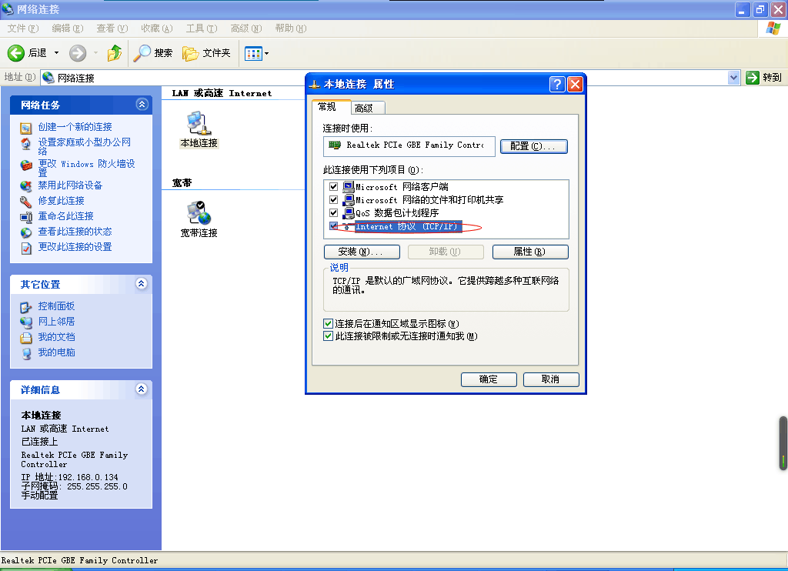Open the 工具 menu
The image size is (788, 571).
click(x=202, y=28)
